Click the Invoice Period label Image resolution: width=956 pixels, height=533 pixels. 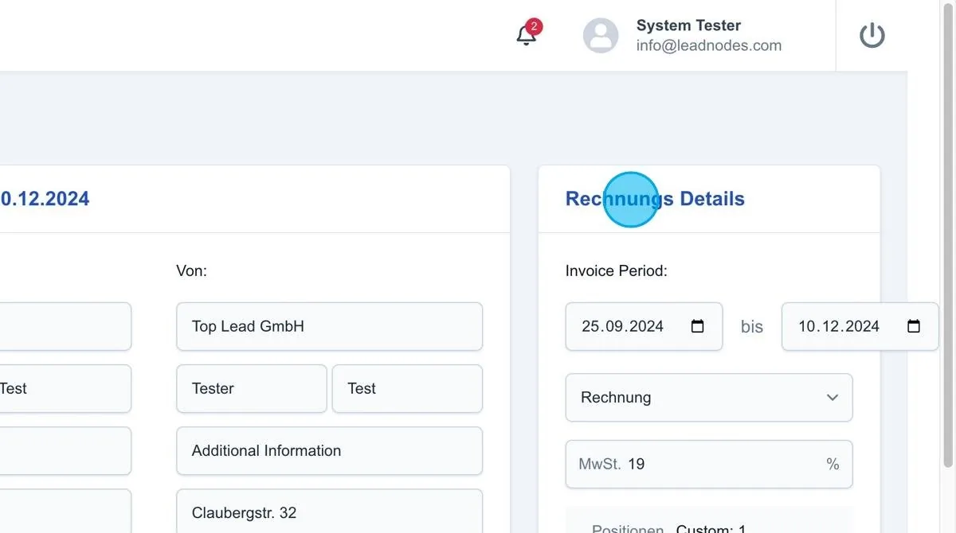(617, 270)
